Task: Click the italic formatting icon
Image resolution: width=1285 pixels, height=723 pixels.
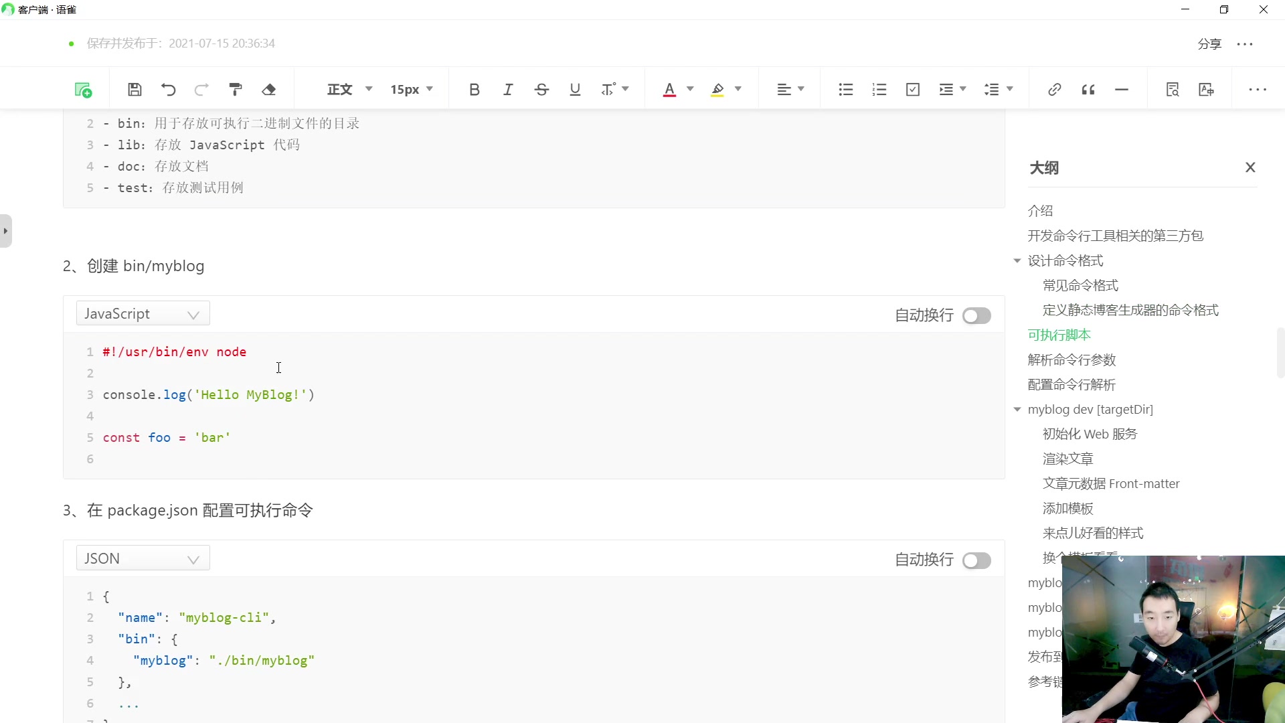Action: (509, 88)
